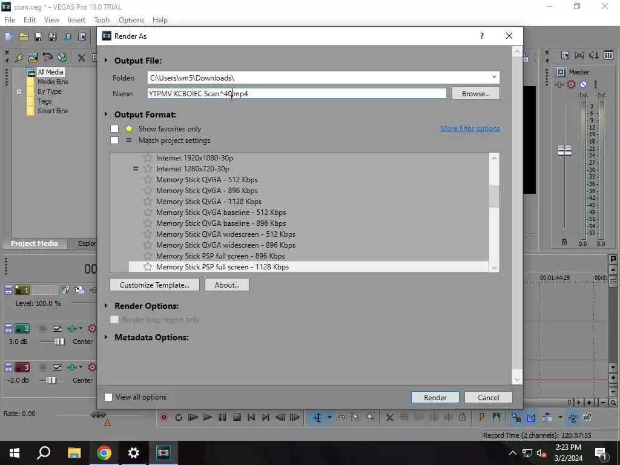Toggle the Automatic Crossfades icon

point(530,418)
